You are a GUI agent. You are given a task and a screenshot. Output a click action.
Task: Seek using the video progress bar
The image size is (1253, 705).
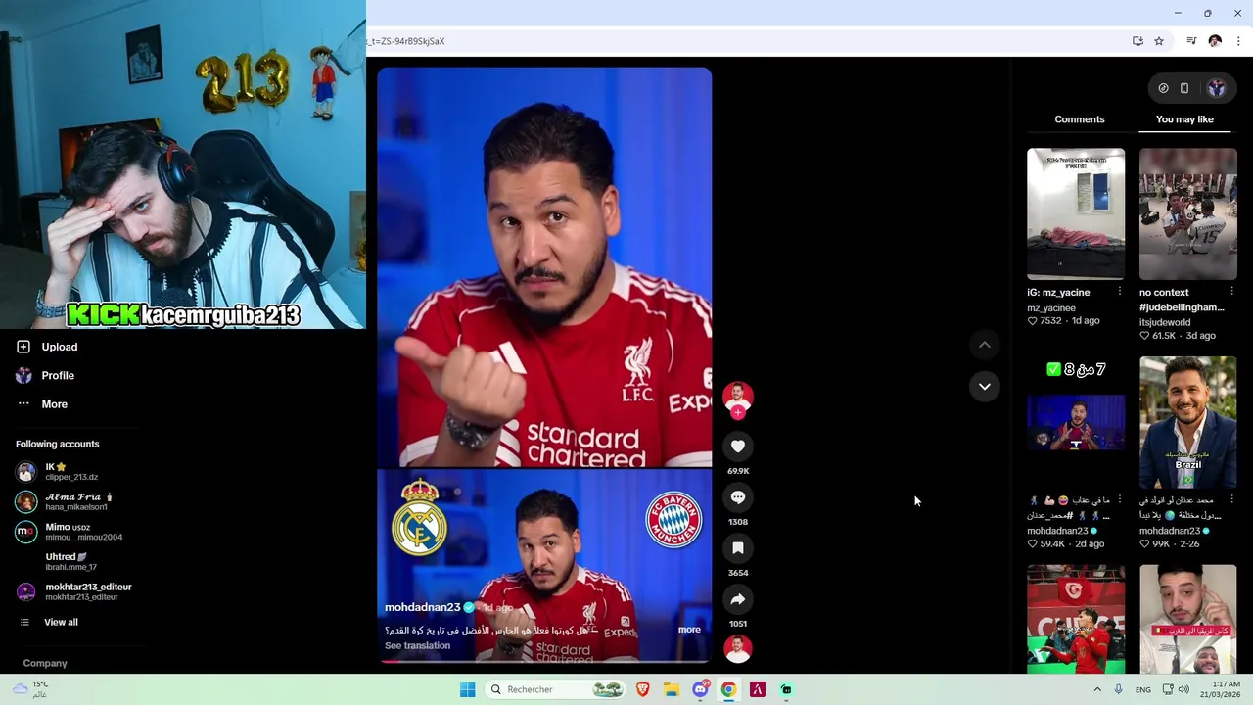544,662
